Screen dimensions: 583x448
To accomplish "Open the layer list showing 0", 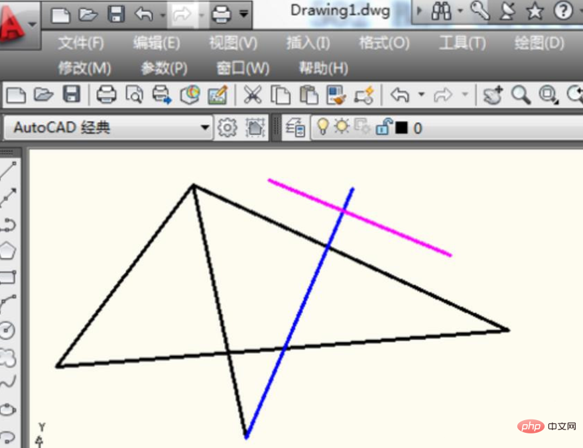I will [x=446, y=128].
